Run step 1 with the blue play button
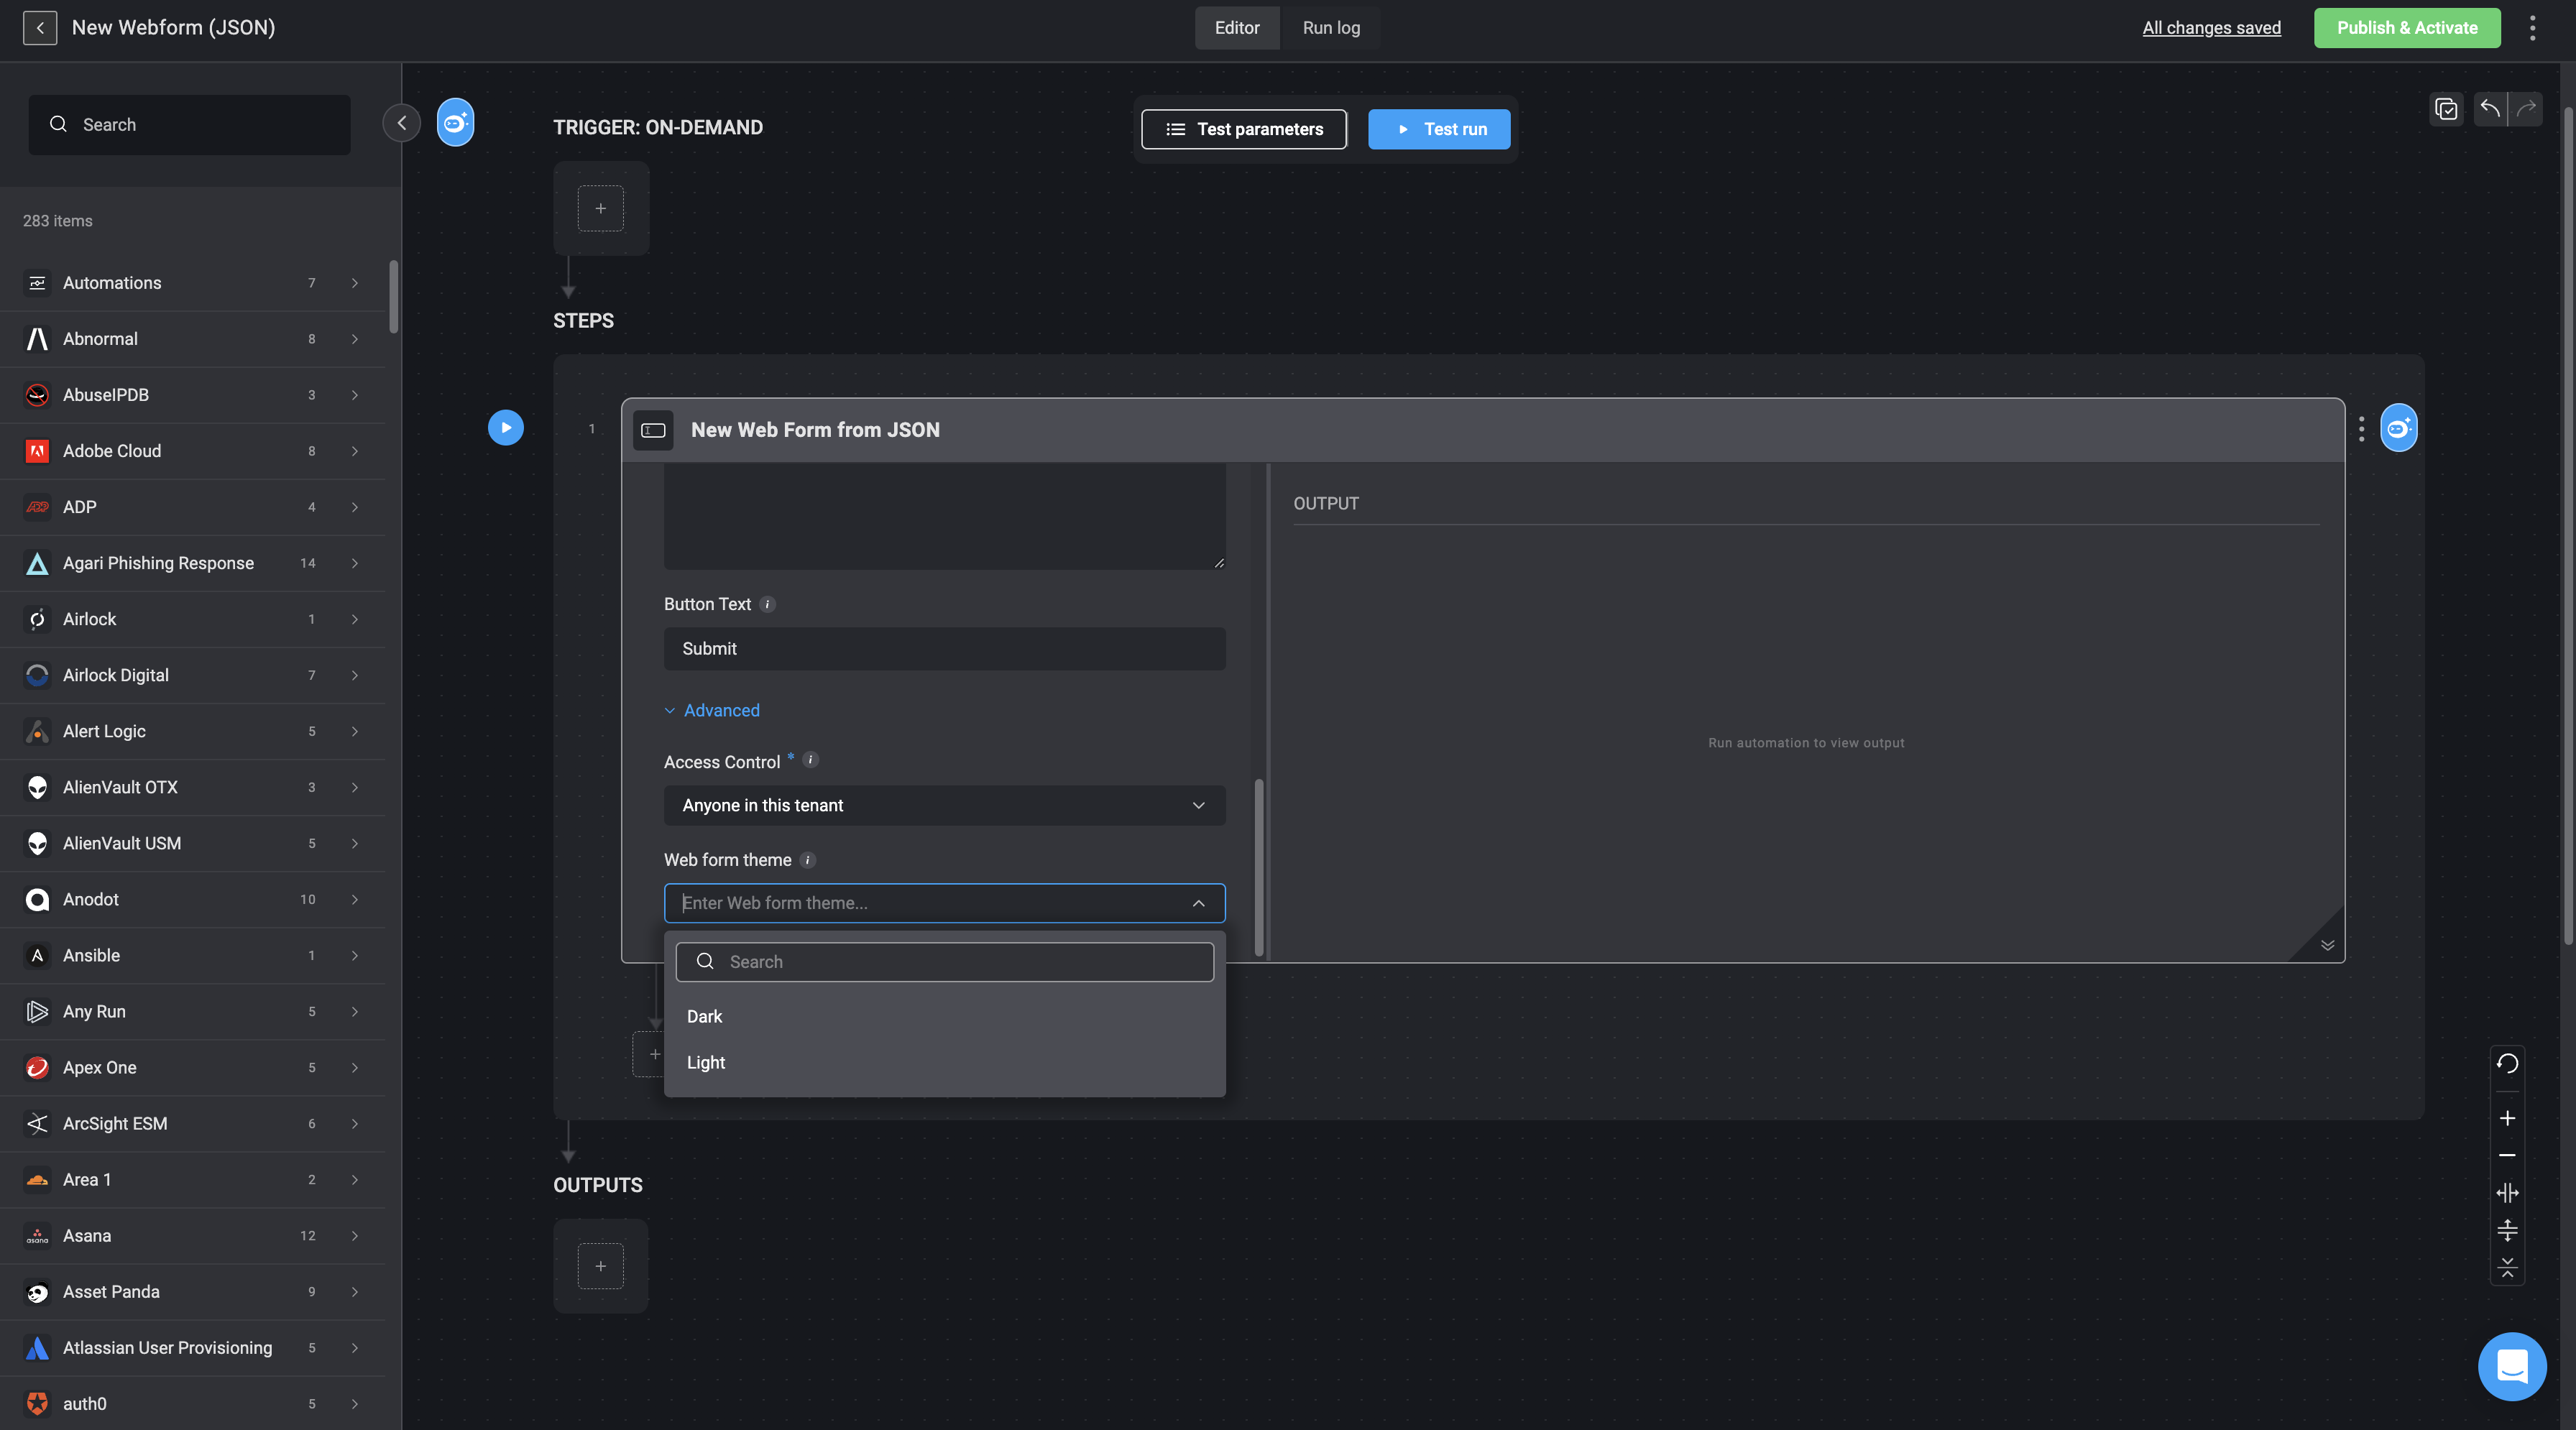The height and width of the screenshot is (1430, 2576). (506, 428)
